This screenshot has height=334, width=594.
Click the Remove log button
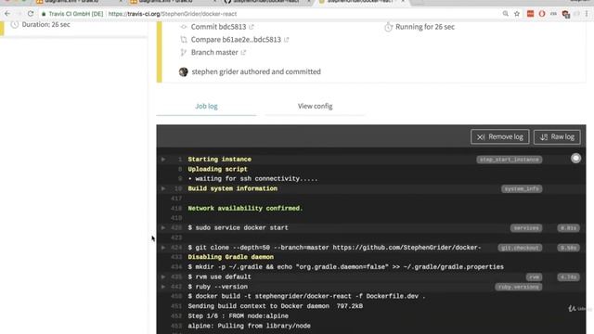pyautogui.click(x=500, y=136)
